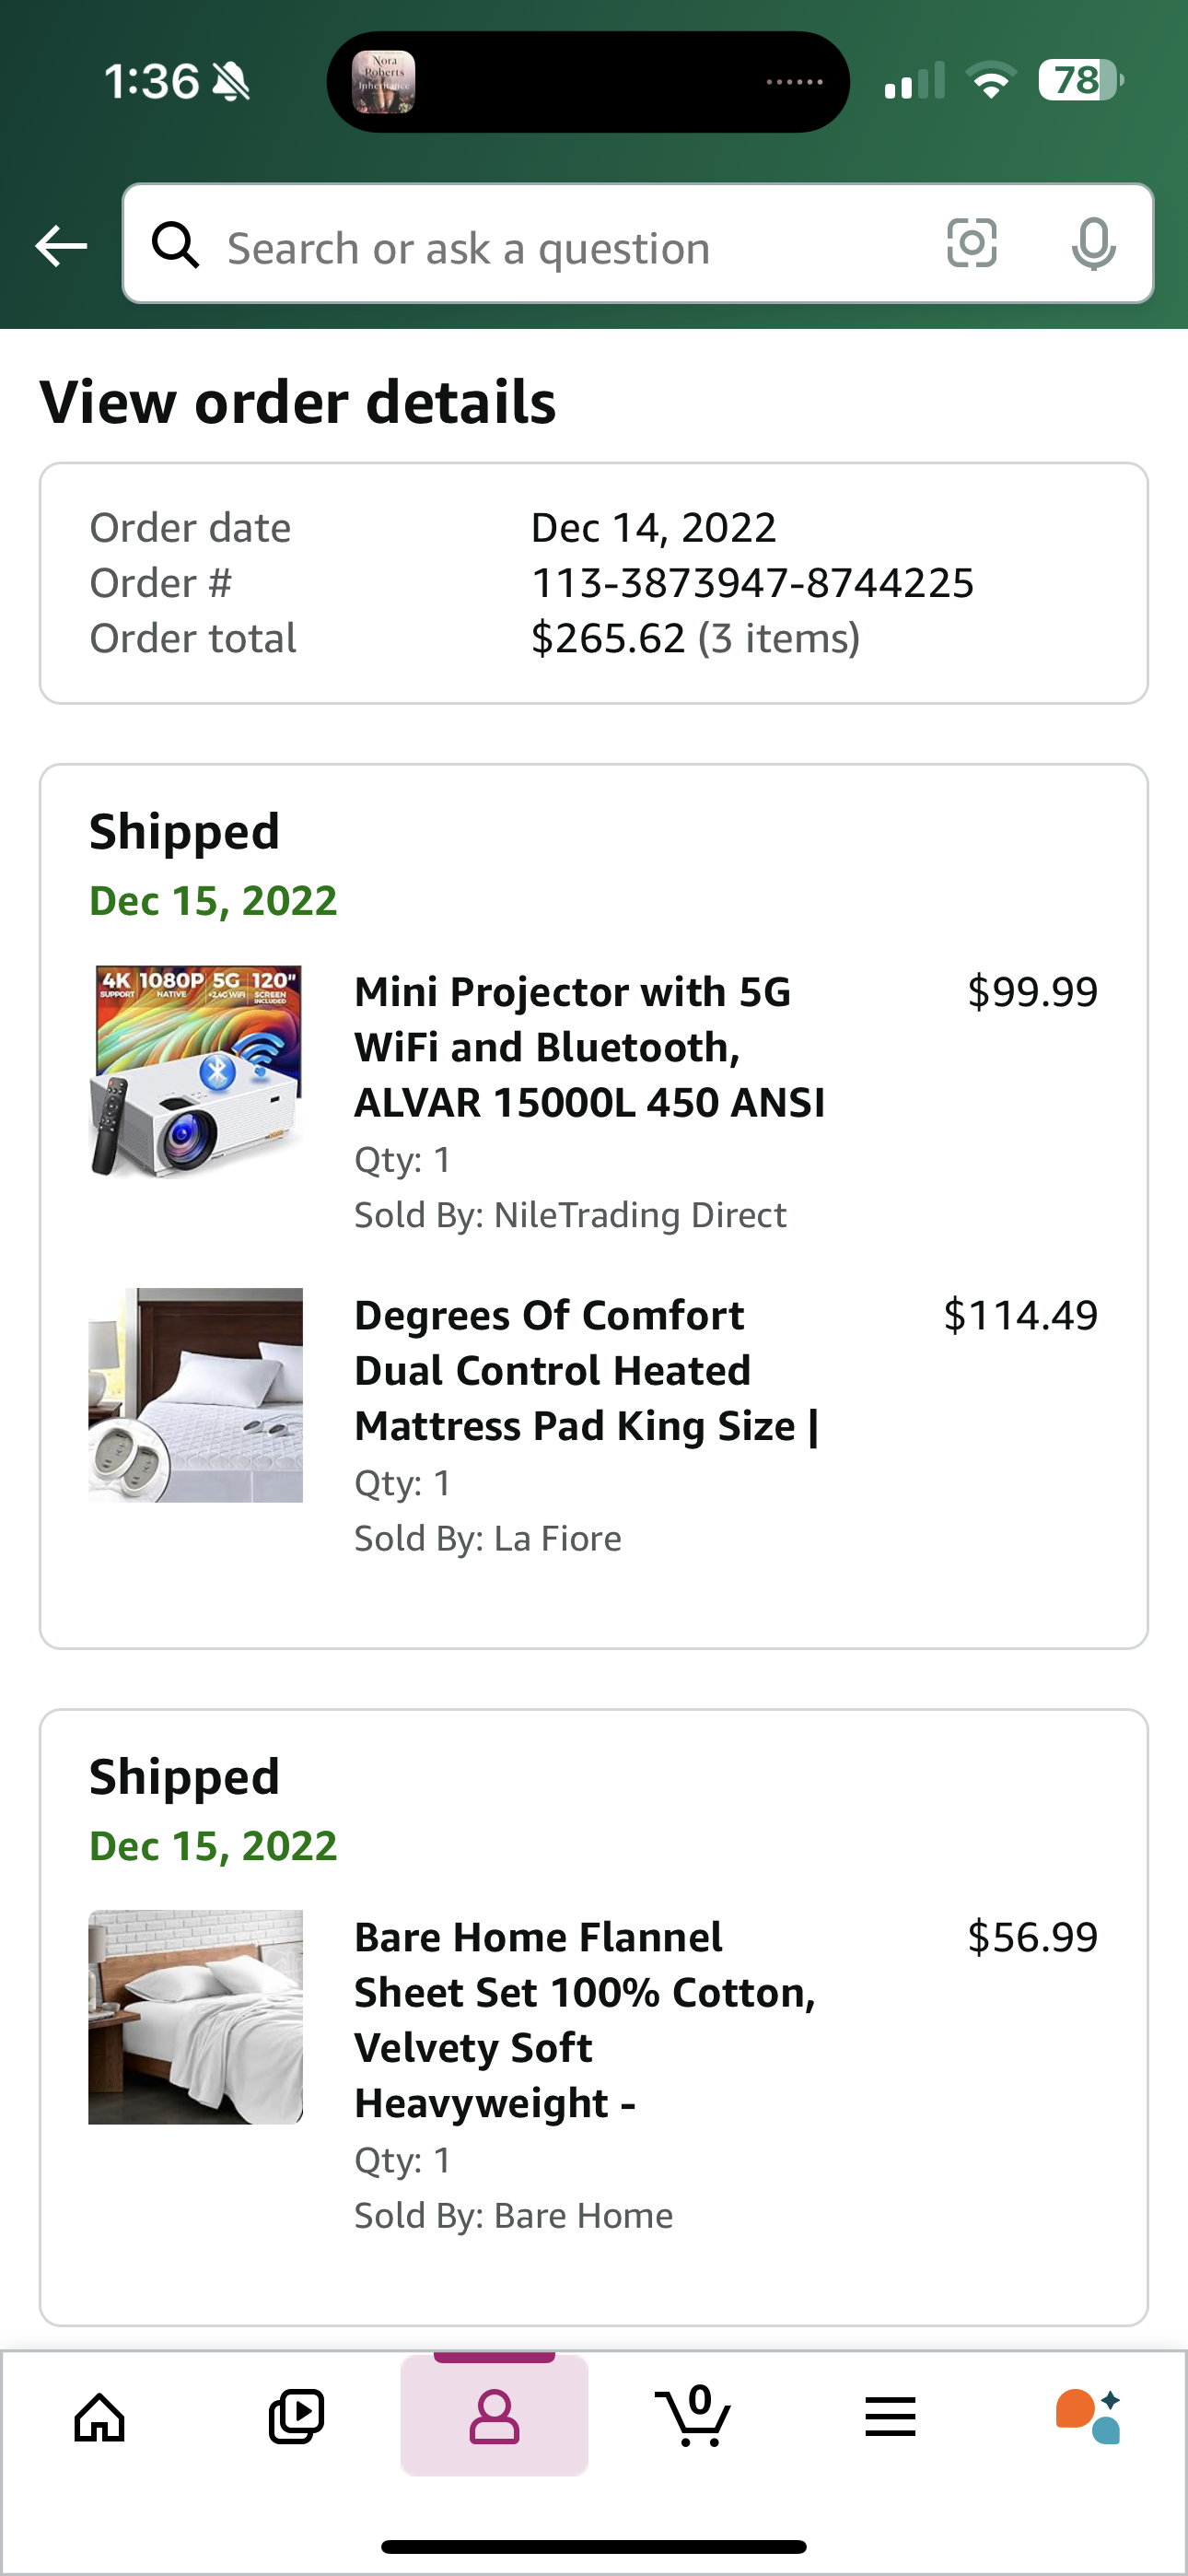Open Rufus AI assistant icon
1188x2576 pixels.
pos(1088,2416)
